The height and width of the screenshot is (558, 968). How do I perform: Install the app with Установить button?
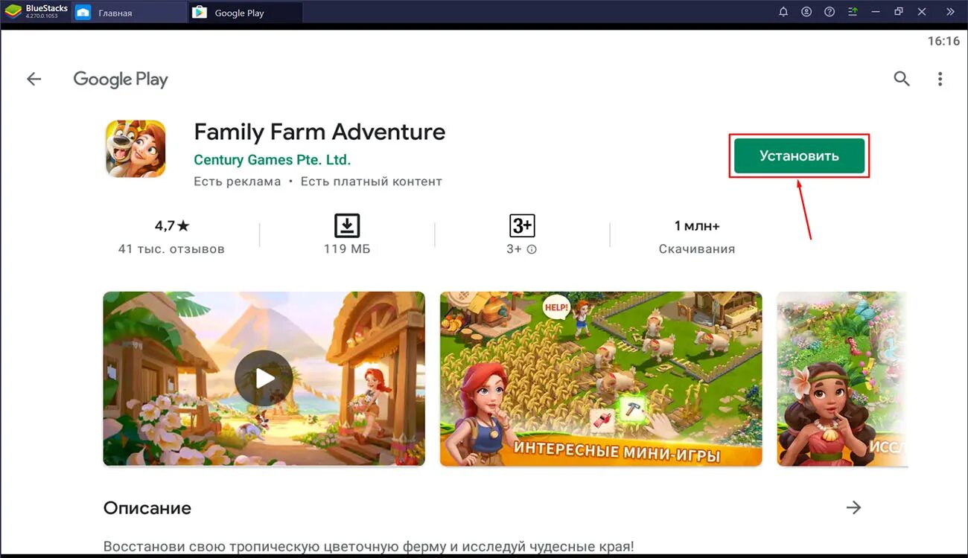799,156
